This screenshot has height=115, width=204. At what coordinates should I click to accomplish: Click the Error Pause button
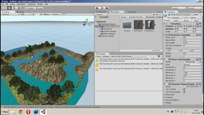tap(127, 56)
